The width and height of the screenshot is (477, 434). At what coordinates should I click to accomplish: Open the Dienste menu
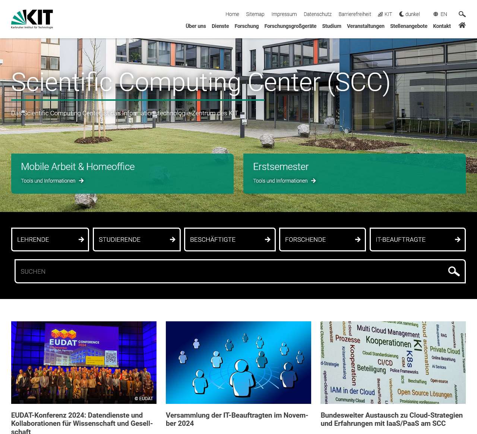pyautogui.click(x=220, y=26)
